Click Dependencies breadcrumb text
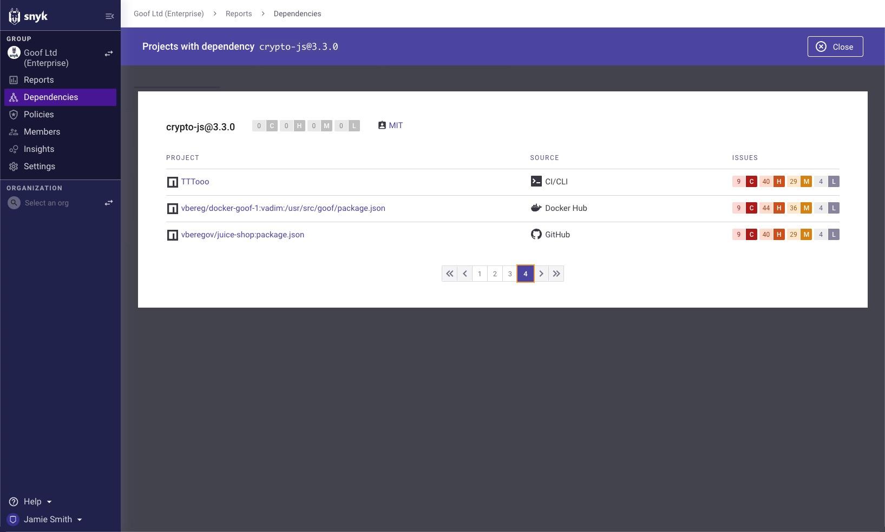Image resolution: width=885 pixels, height=532 pixels. pyautogui.click(x=297, y=14)
